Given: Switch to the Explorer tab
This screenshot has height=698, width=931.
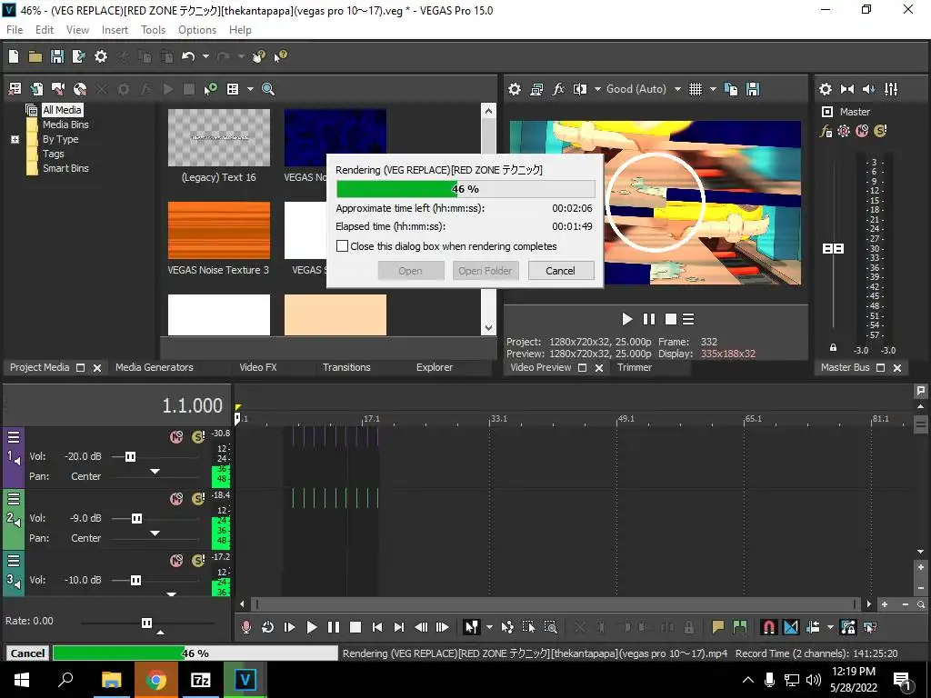Looking at the screenshot, I should tap(434, 367).
